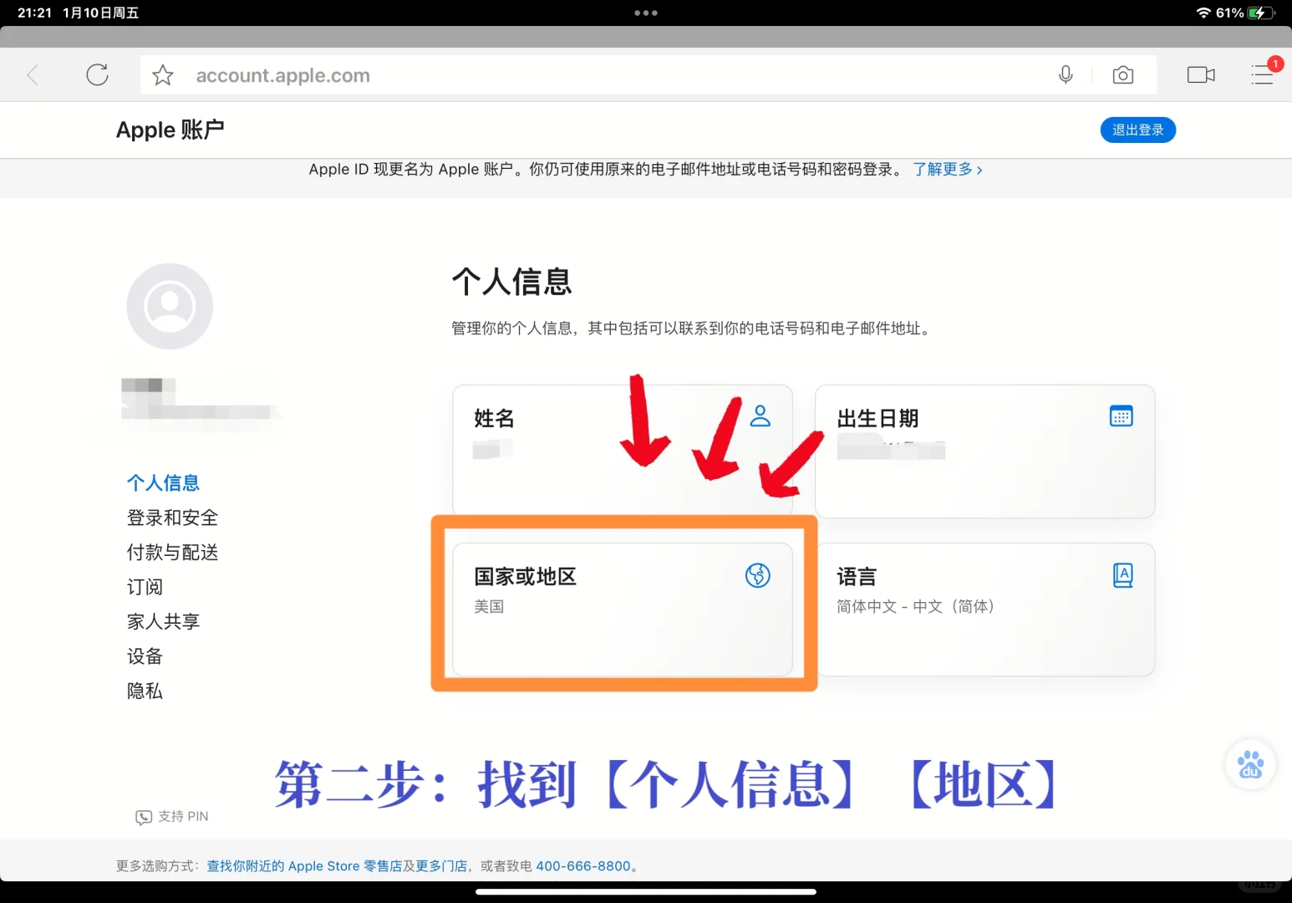Open the 隐私 sidebar section

point(144,691)
